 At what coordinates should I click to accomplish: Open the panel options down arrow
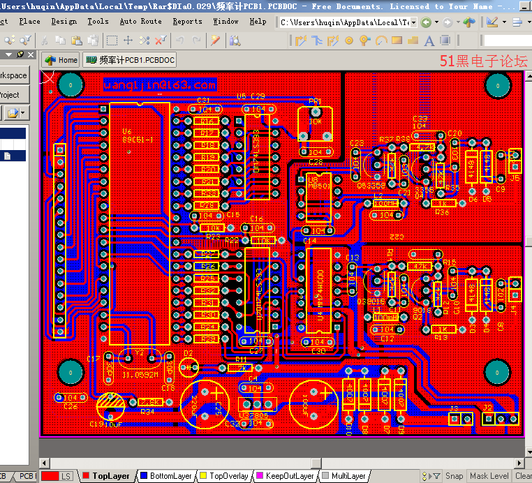coord(9,54)
